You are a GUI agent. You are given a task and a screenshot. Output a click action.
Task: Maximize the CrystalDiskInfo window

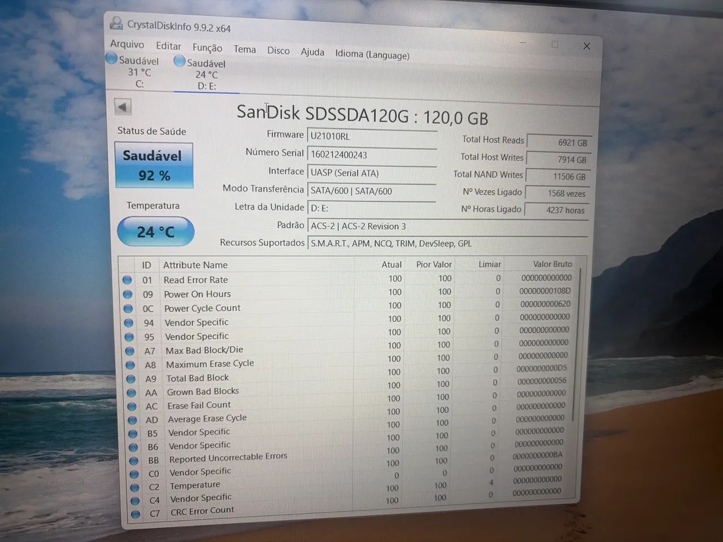coord(555,45)
